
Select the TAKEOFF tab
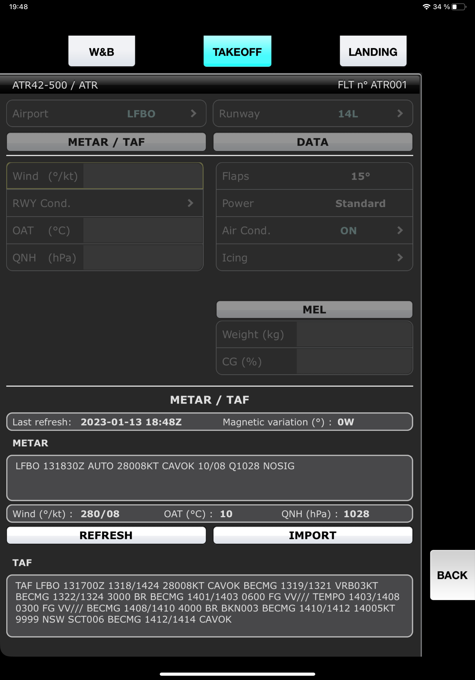pos(237,51)
